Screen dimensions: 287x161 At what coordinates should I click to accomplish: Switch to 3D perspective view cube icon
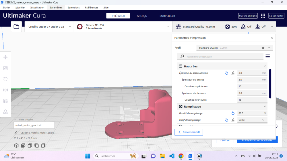(x=16, y=145)
